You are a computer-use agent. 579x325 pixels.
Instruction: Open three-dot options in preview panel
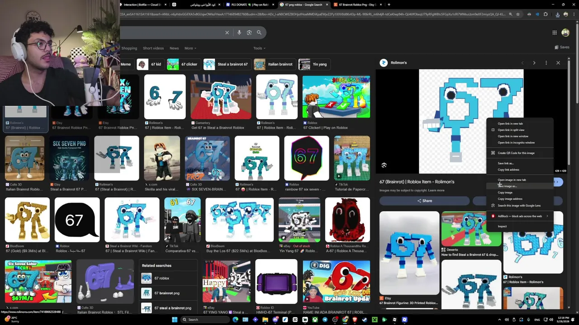coord(546,63)
